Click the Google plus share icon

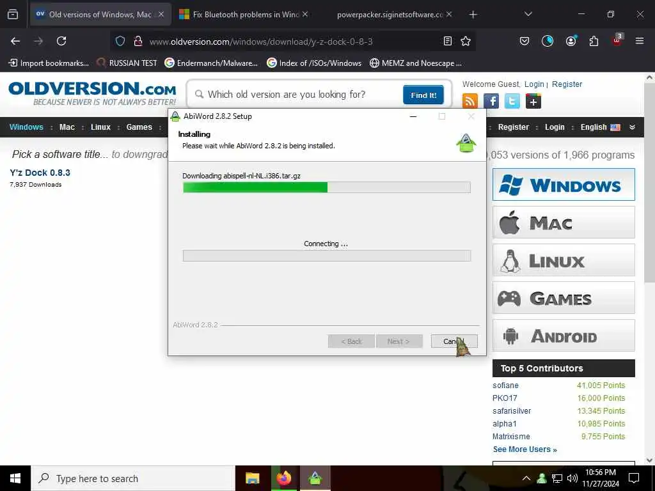(x=533, y=101)
